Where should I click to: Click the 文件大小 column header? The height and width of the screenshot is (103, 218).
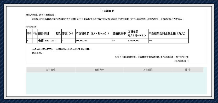coord(99,70)
